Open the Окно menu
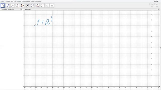 point(33,1)
